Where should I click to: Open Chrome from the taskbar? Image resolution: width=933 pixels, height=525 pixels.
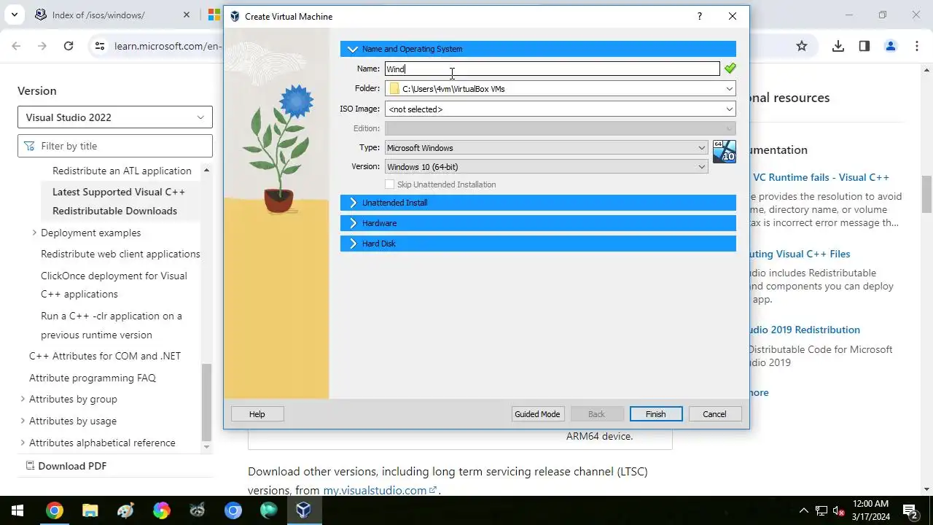pos(54,510)
